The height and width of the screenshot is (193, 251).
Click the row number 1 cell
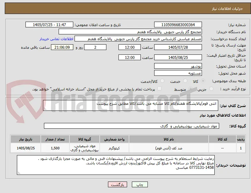coord(240,148)
